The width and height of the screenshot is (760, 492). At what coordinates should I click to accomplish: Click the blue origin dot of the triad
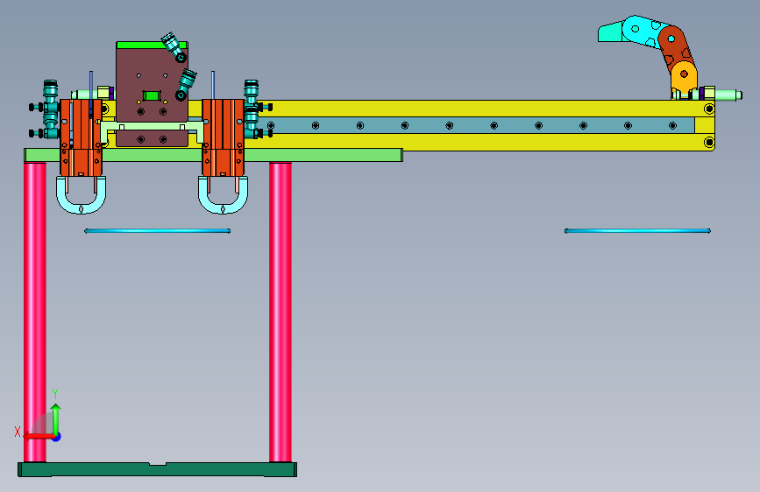tap(57, 437)
